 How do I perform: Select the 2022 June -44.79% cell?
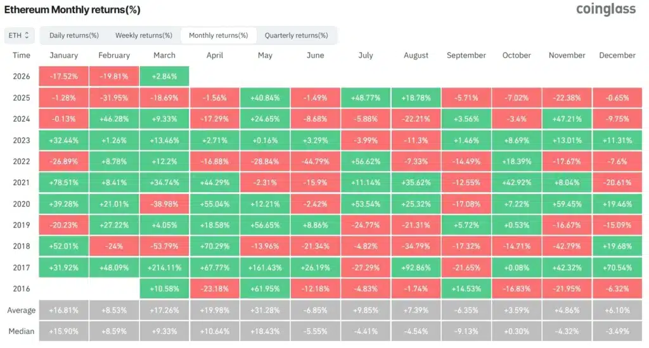coord(315,162)
